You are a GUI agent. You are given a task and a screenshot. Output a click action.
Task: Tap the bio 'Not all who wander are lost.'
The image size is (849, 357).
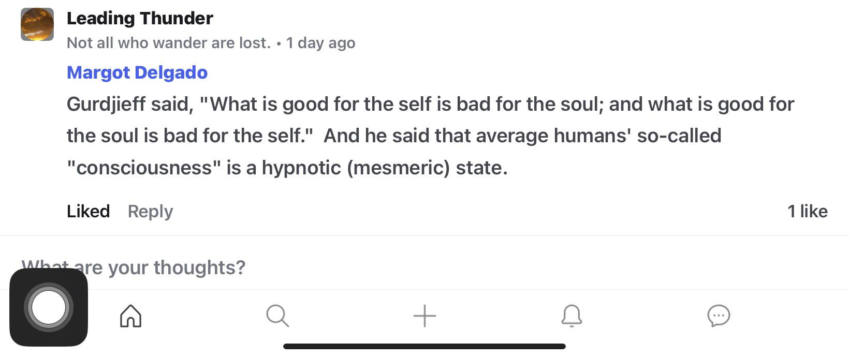click(171, 42)
